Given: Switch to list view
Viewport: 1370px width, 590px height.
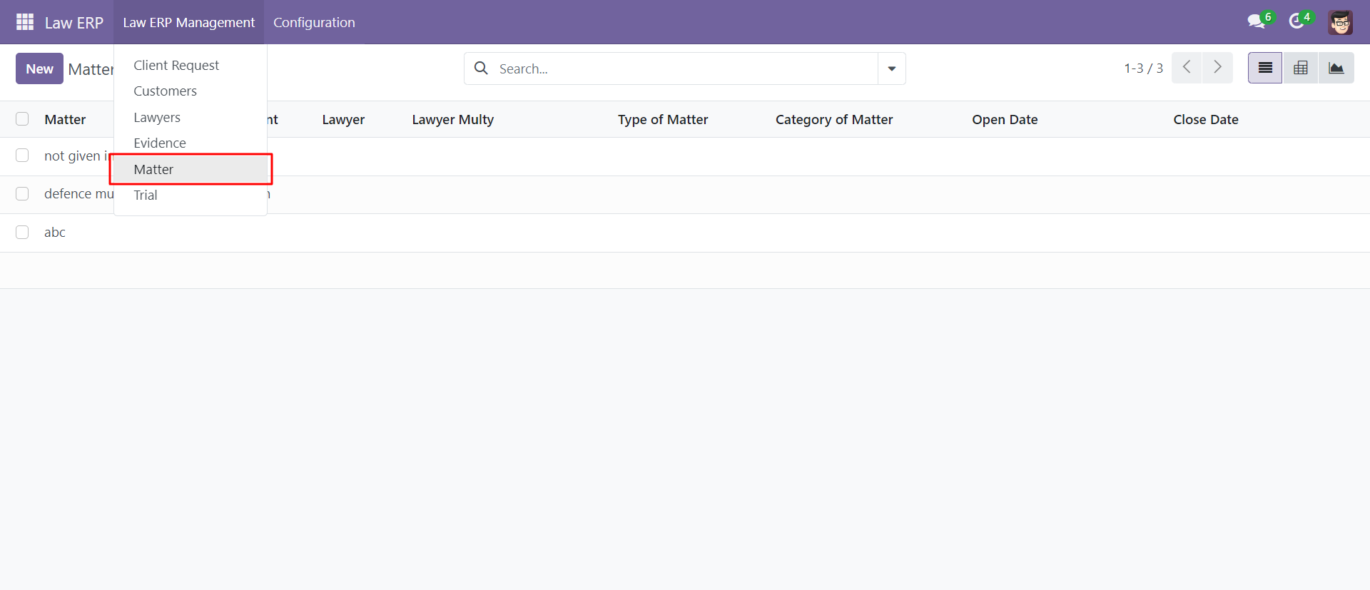Looking at the screenshot, I should pyautogui.click(x=1265, y=68).
